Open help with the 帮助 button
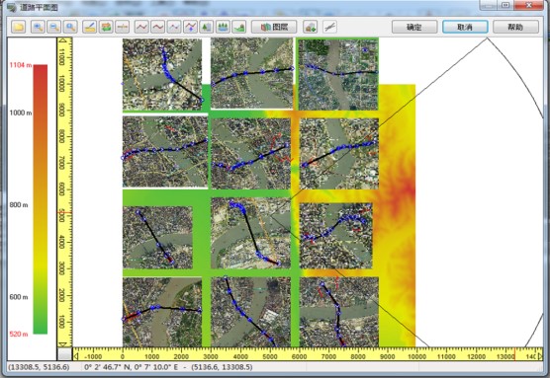550x378 pixels. [x=515, y=27]
